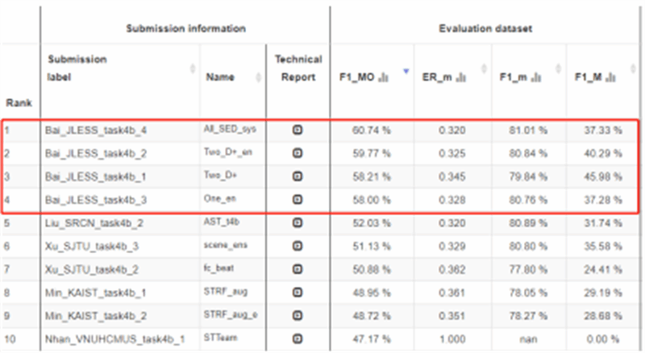
Task: Open technical report for Liu_SRCN_task4b_2
Action: click(298, 222)
